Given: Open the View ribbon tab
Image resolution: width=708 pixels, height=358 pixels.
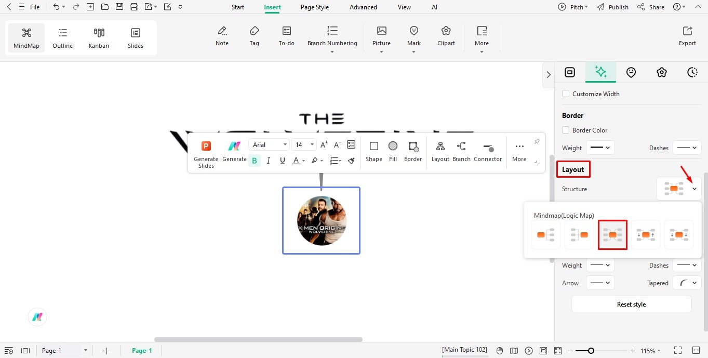Looking at the screenshot, I should click(404, 7).
